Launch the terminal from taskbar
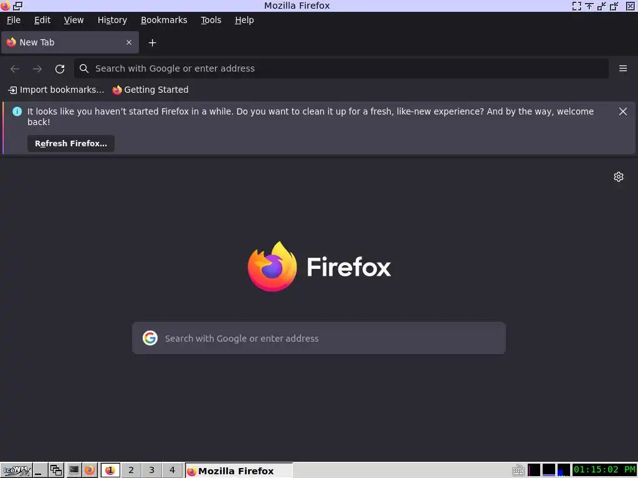 (74, 471)
